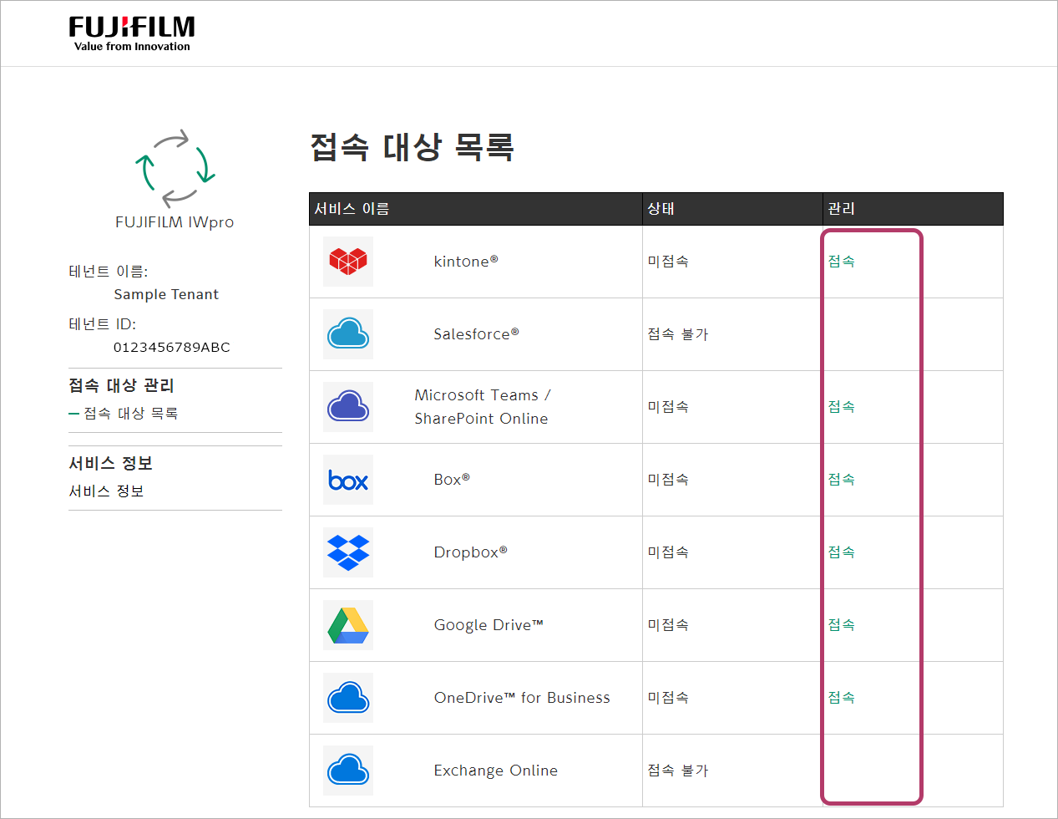Click the 미접속 status for Google Drive
Screen dimensions: 1058x819
click(x=668, y=625)
